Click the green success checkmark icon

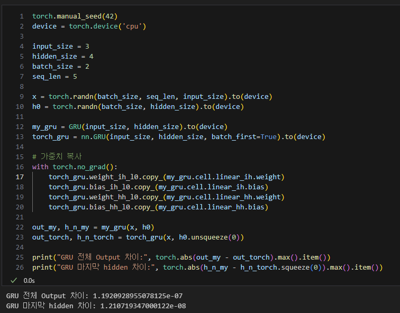click(x=14, y=280)
